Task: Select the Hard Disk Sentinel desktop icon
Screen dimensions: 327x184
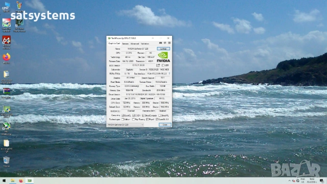Action: click(7, 25)
